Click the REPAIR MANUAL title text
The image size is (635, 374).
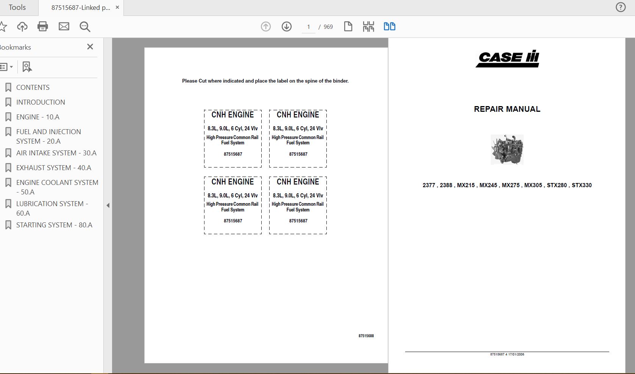(507, 109)
